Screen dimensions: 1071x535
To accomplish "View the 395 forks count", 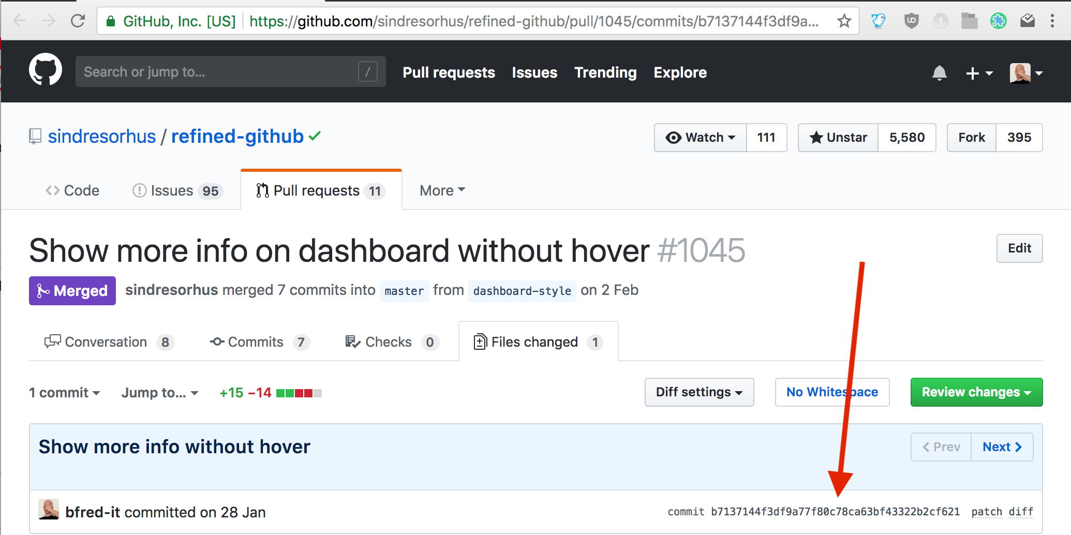I will coord(1019,138).
